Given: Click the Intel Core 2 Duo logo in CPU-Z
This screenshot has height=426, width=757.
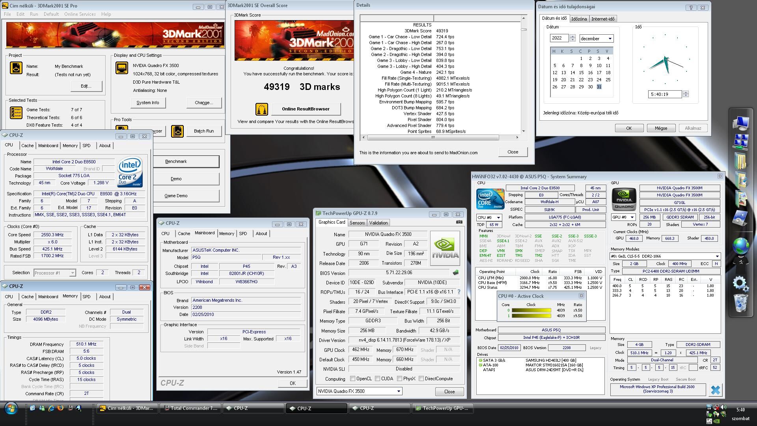Looking at the screenshot, I should pos(130,172).
